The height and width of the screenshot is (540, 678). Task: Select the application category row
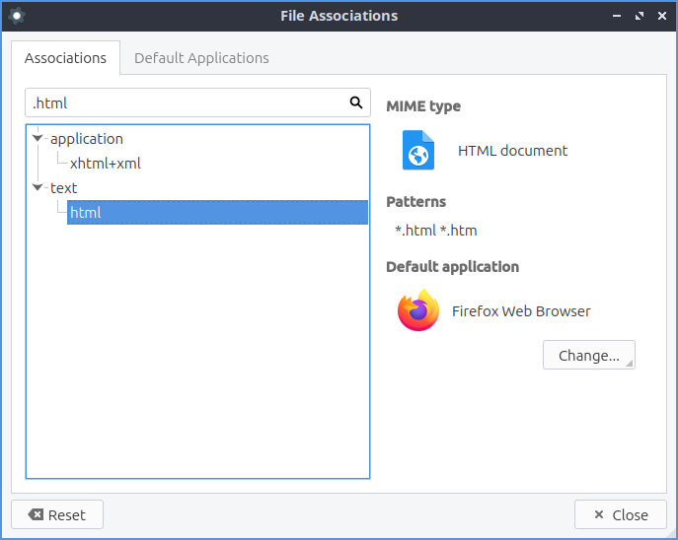[x=87, y=139]
